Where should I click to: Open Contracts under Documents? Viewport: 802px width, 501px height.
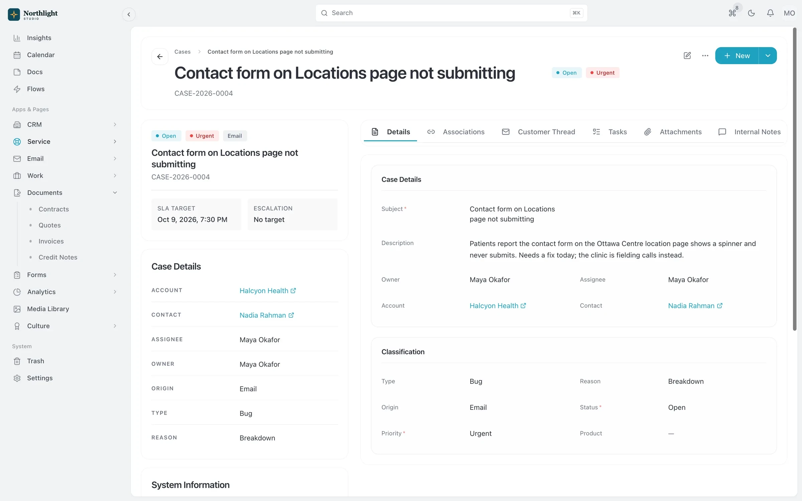tap(53, 209)
